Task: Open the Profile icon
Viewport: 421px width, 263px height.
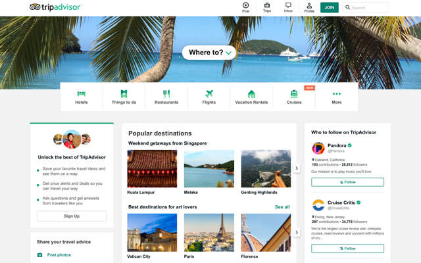Action: [x=309, y=5]
